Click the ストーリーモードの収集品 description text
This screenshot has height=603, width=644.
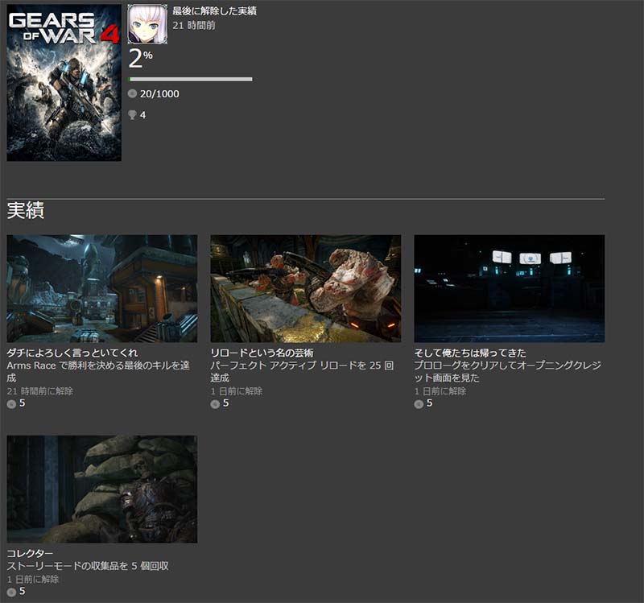[88, 566]
